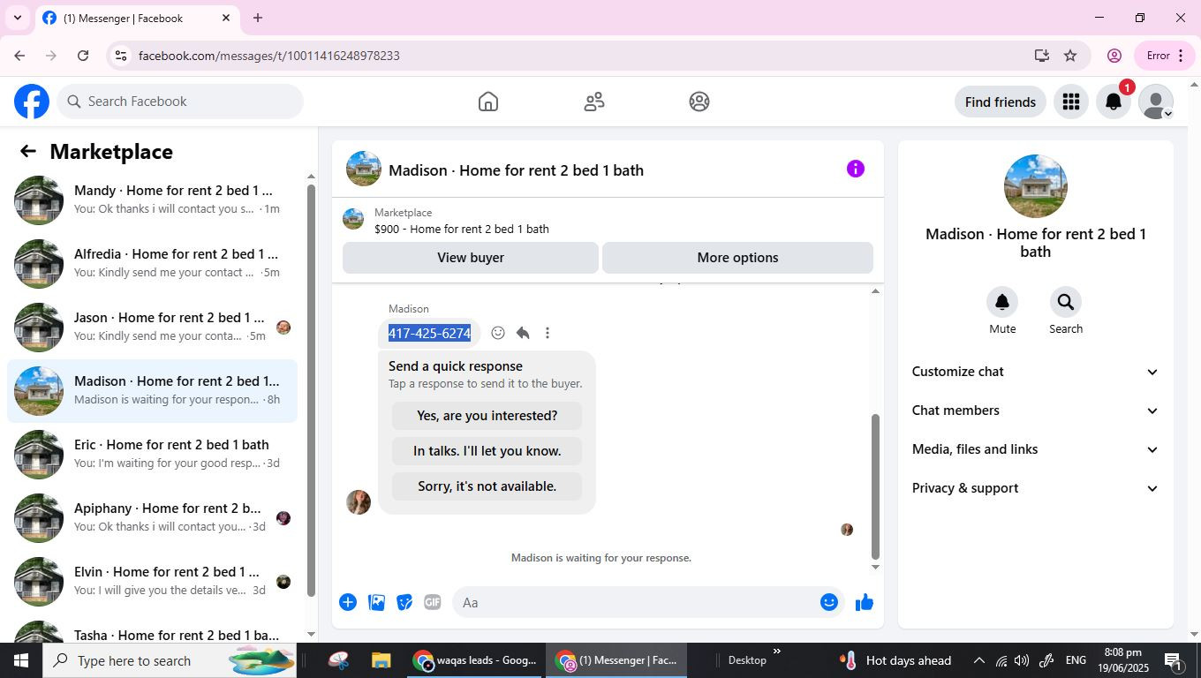The height and width of the screenshot is (678, 1201).
Task: Reload the page with browser refresh icon
Action: pos(83,56)
